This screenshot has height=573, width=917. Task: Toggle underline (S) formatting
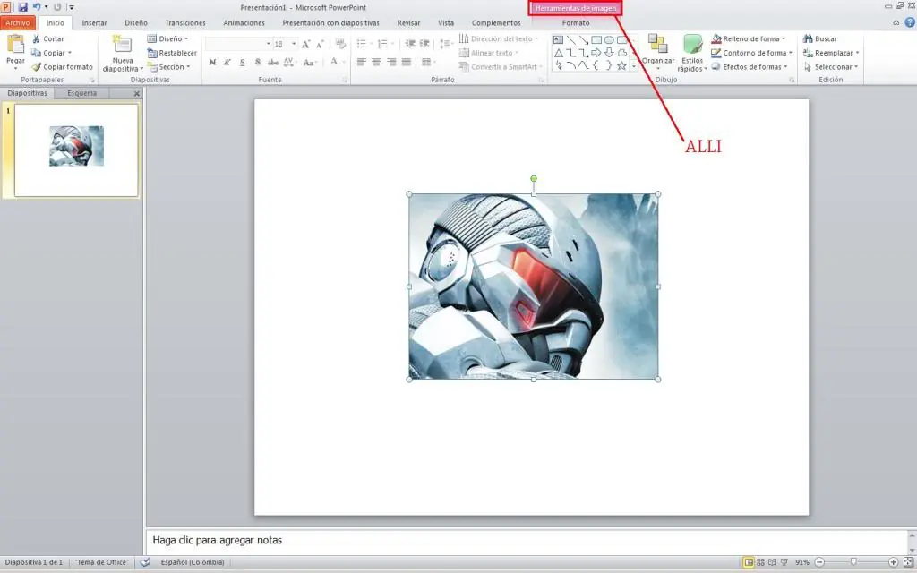tap(242, 62)
